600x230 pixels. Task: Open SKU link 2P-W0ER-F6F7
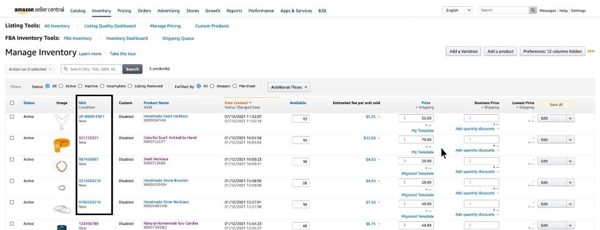pos(91,117)
